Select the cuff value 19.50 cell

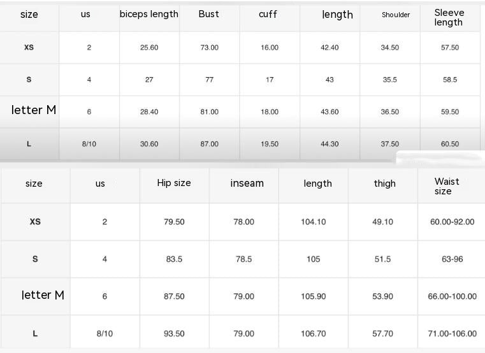(270, 144)
